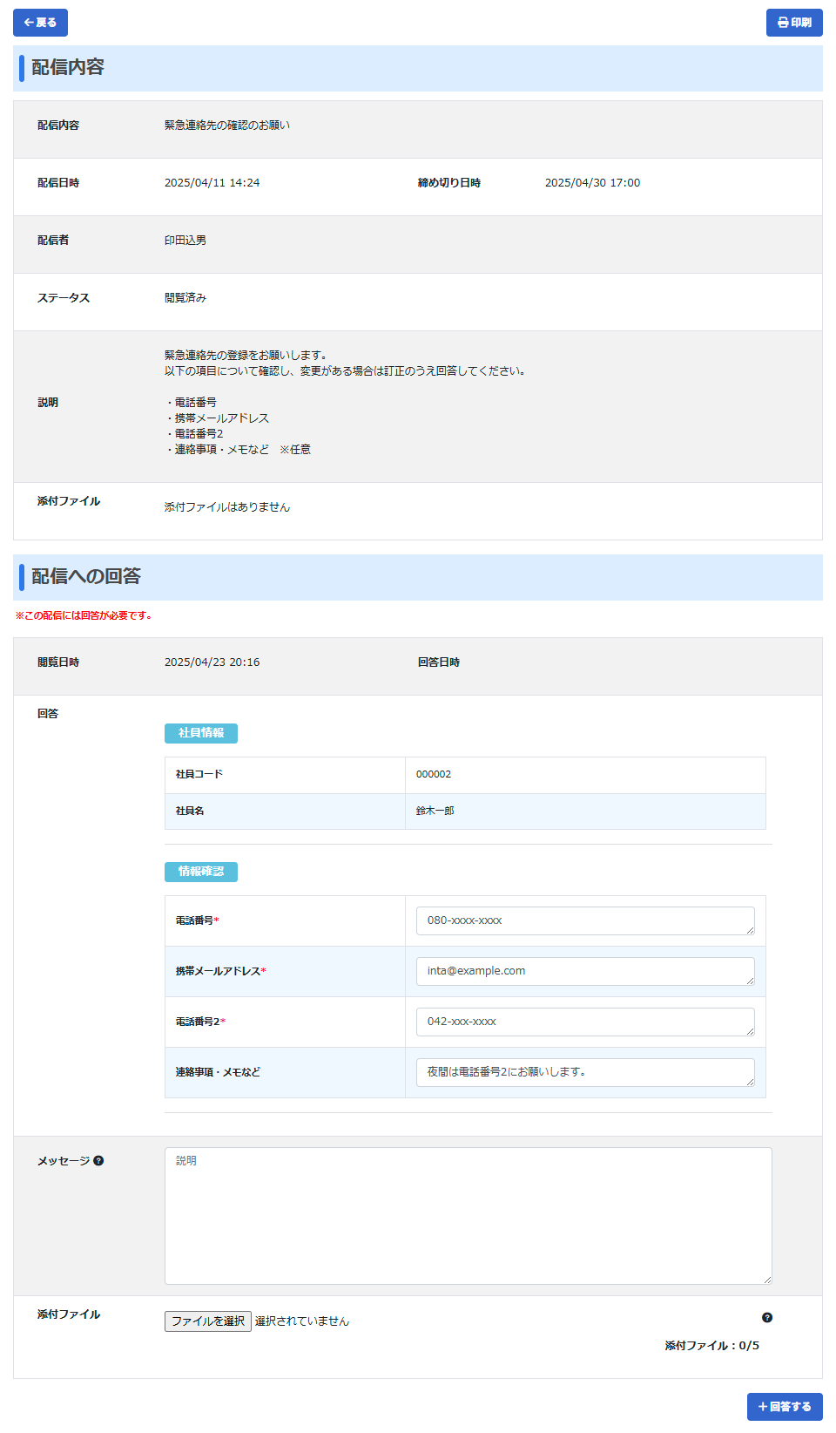The width and height of the screenshot is (836, 1433).
Task: Click the 戻る back button
Action: tap(40, 23)
